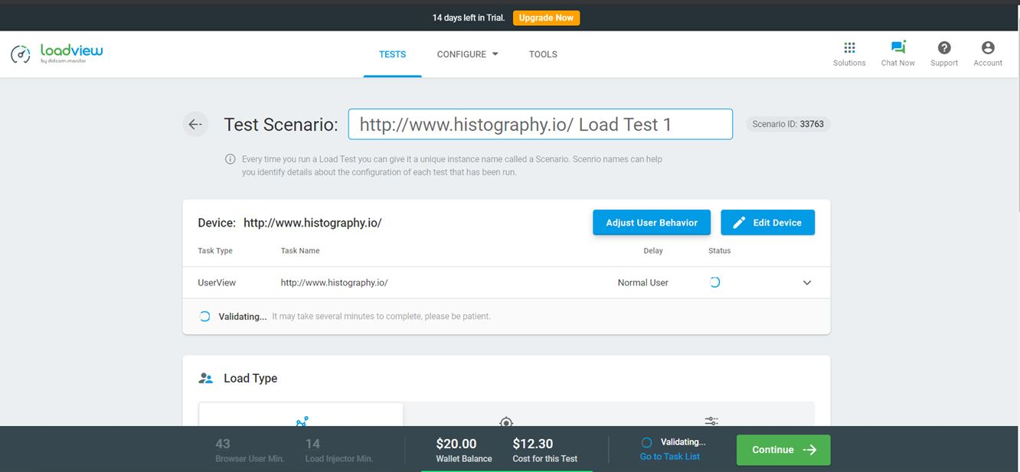Image resolution: width=1020 pixels, height=472 pixels.
Task: Select the sliders icon load type tab
Action: click(711, 421)
